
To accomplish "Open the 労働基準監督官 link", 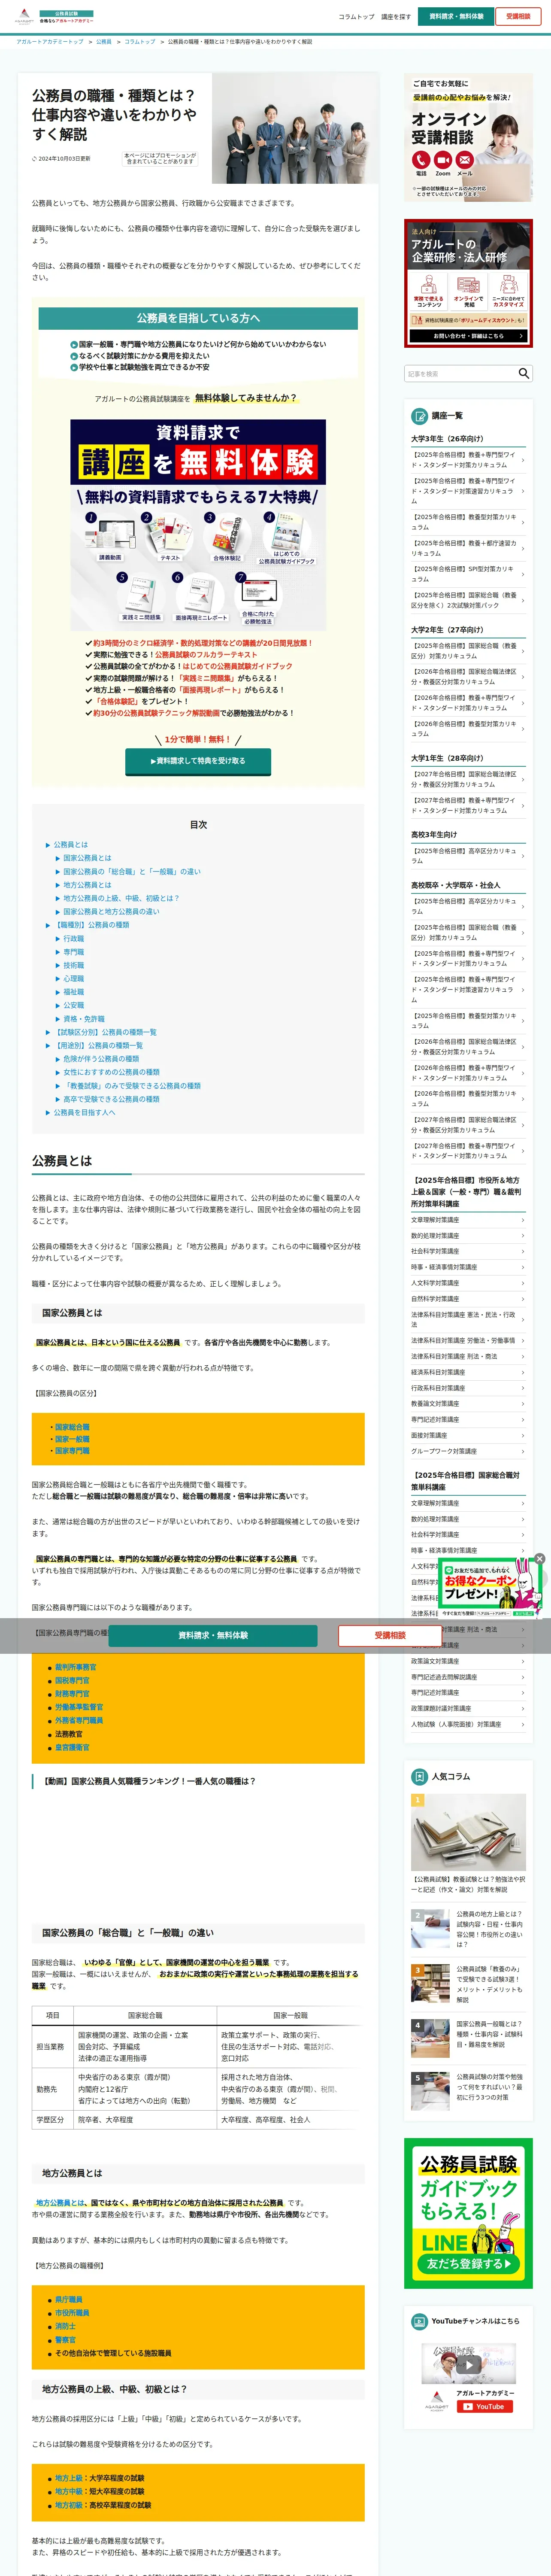I will (x=79, y=1707).
